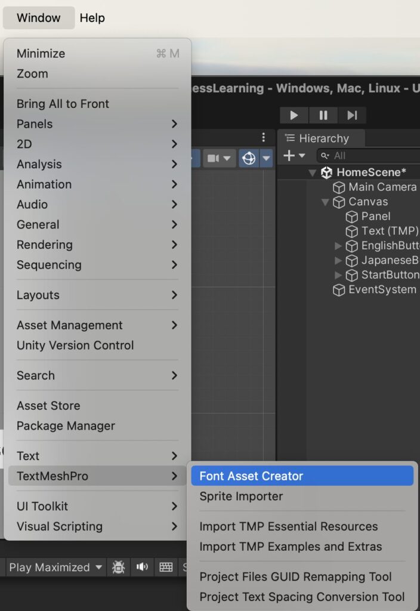Toggle the keyboard shortcuts icon
420x611 pixels.
166,567
